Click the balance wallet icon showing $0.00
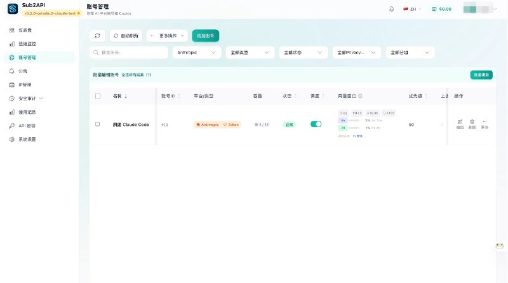Image resolution: width=508 pixels, height=283 pixels. coord(434,9)
